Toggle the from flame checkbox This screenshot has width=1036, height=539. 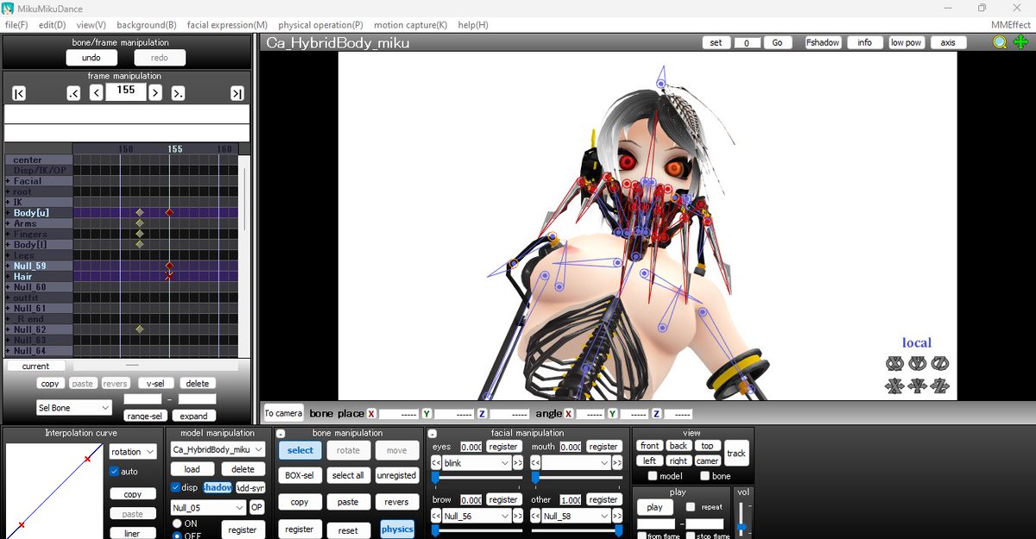tap(641, 536)
